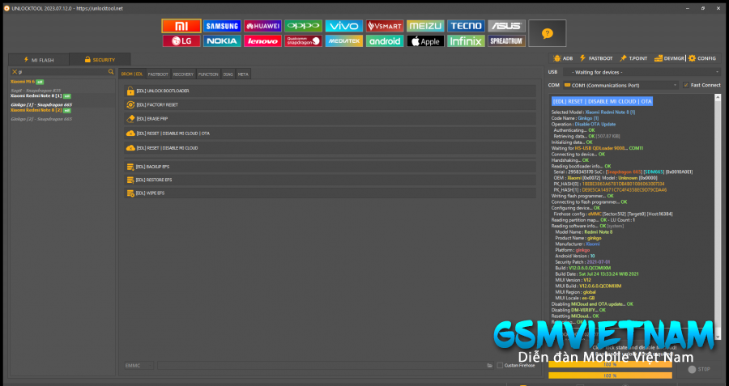Select the Apple brand logo
The height and width of the screenshot is (386, 729).
(425, 41)
